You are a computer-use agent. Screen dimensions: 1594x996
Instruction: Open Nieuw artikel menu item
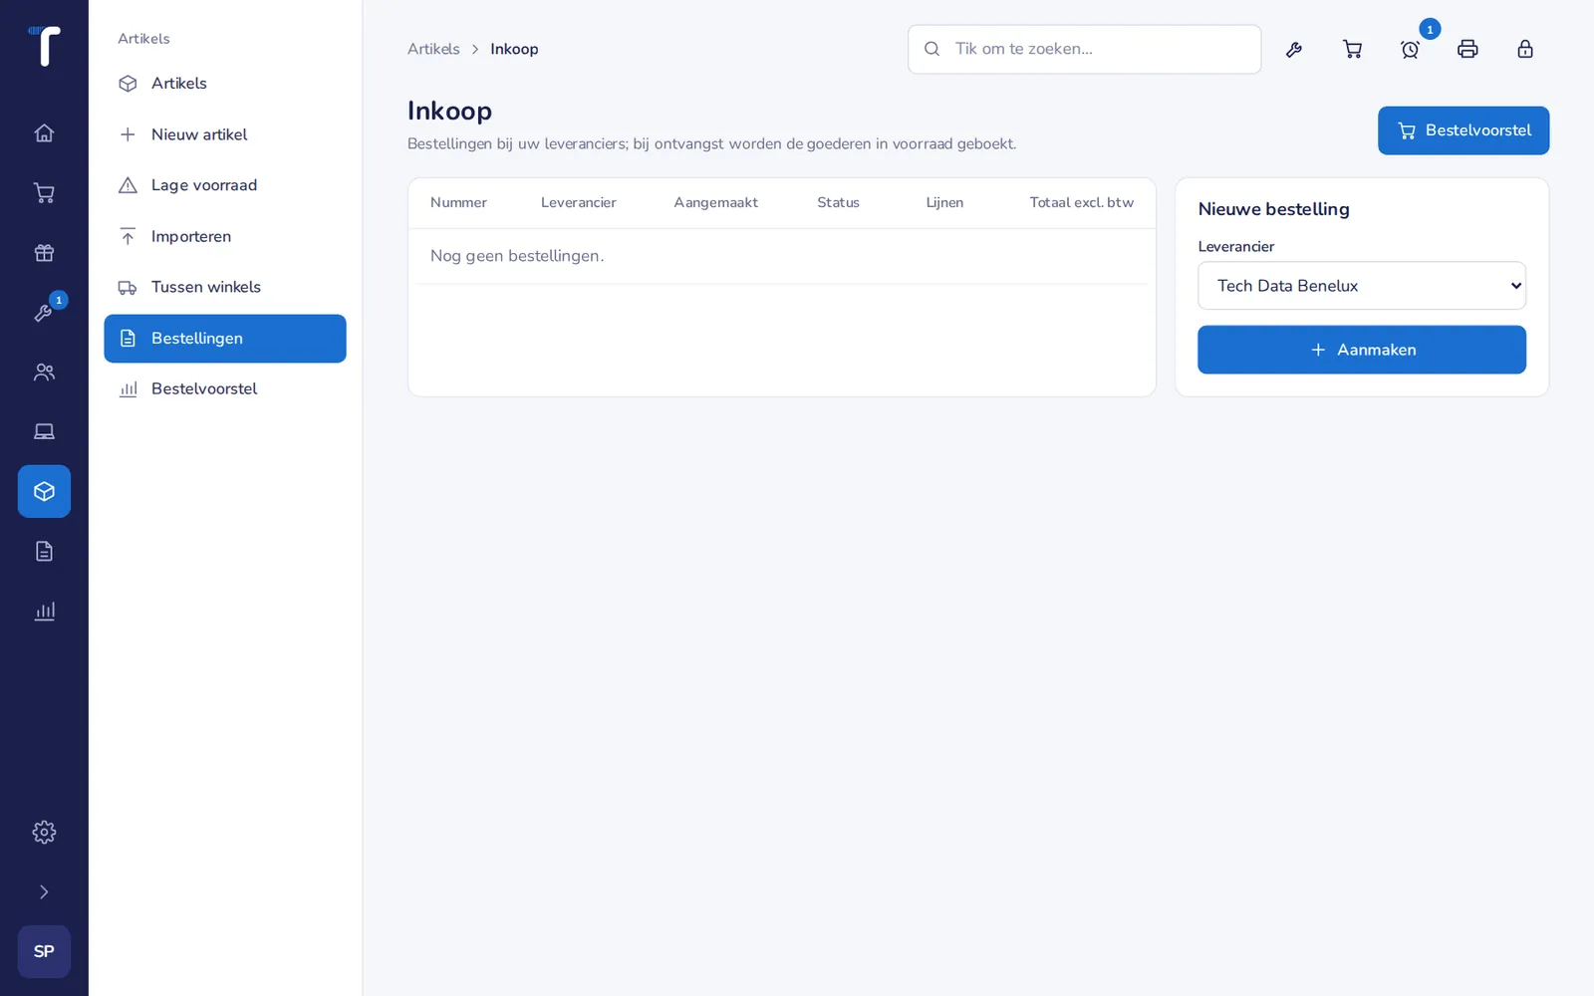(x=225, y=134)
